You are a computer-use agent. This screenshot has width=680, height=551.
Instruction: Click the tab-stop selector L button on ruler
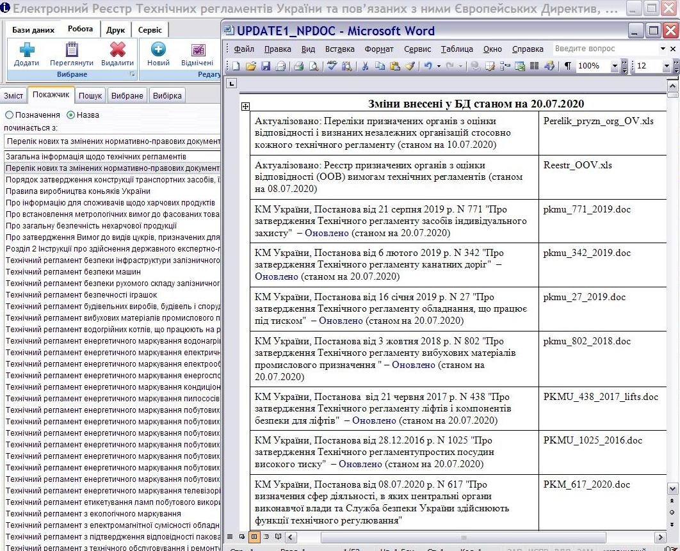point(232,83)
